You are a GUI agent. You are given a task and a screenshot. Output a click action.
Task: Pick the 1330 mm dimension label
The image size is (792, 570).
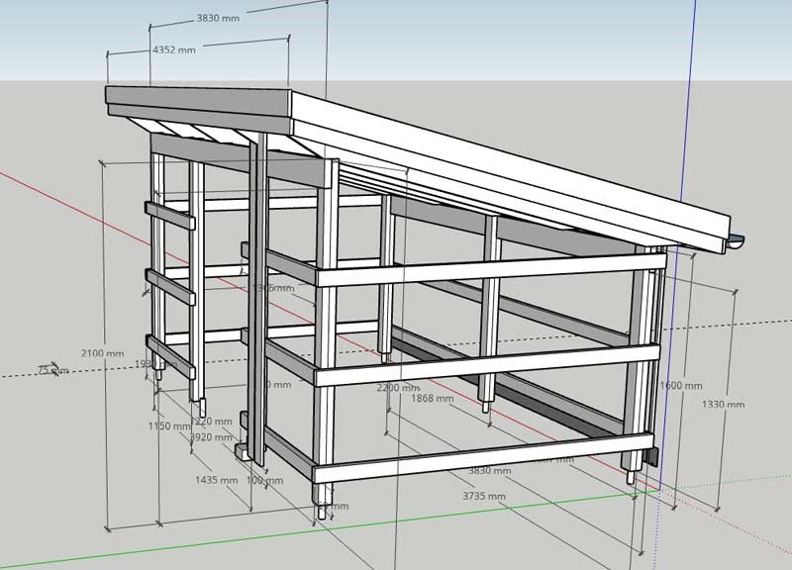[x=723, y=404]
